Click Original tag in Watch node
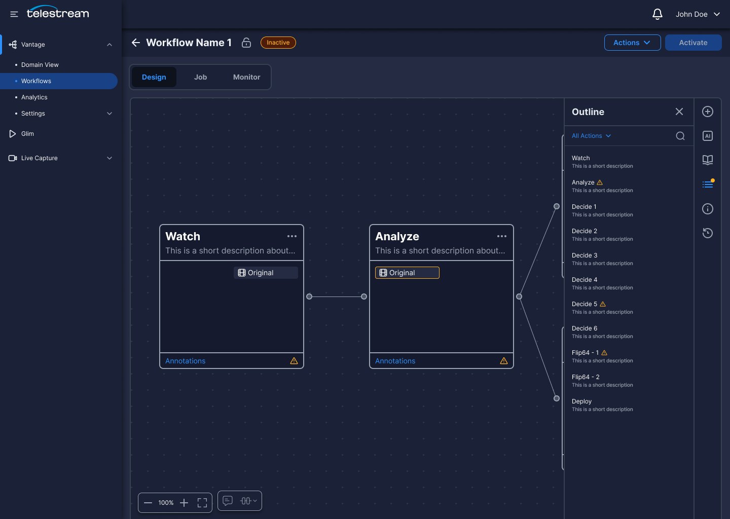Image resolution: width=730 pixels, height=519 pixels. click(x=266, y=273)
